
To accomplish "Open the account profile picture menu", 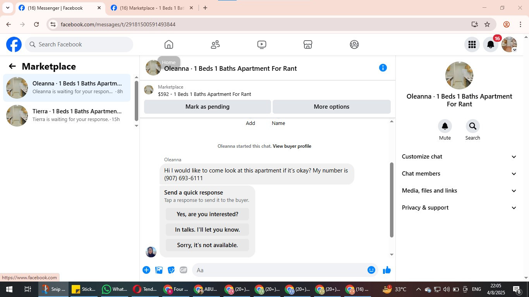I will pyautogui.click(x=509, y=44).
